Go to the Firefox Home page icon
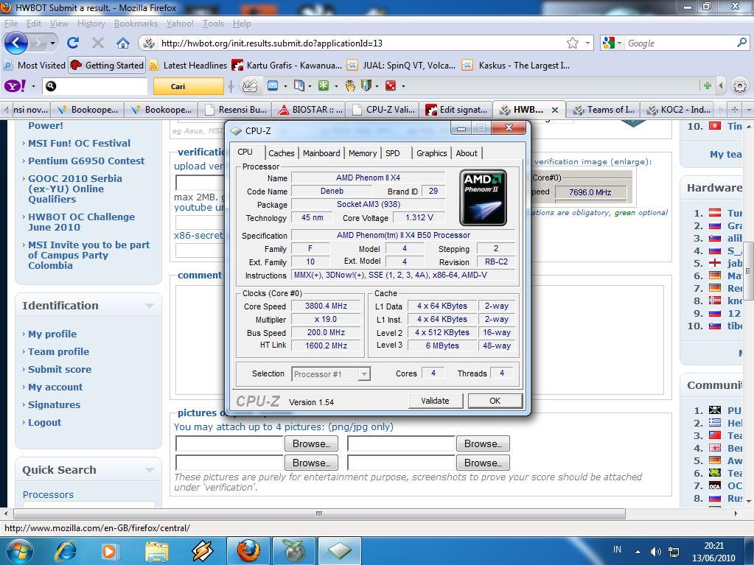The image size is (754, 565). coord(123,43)
